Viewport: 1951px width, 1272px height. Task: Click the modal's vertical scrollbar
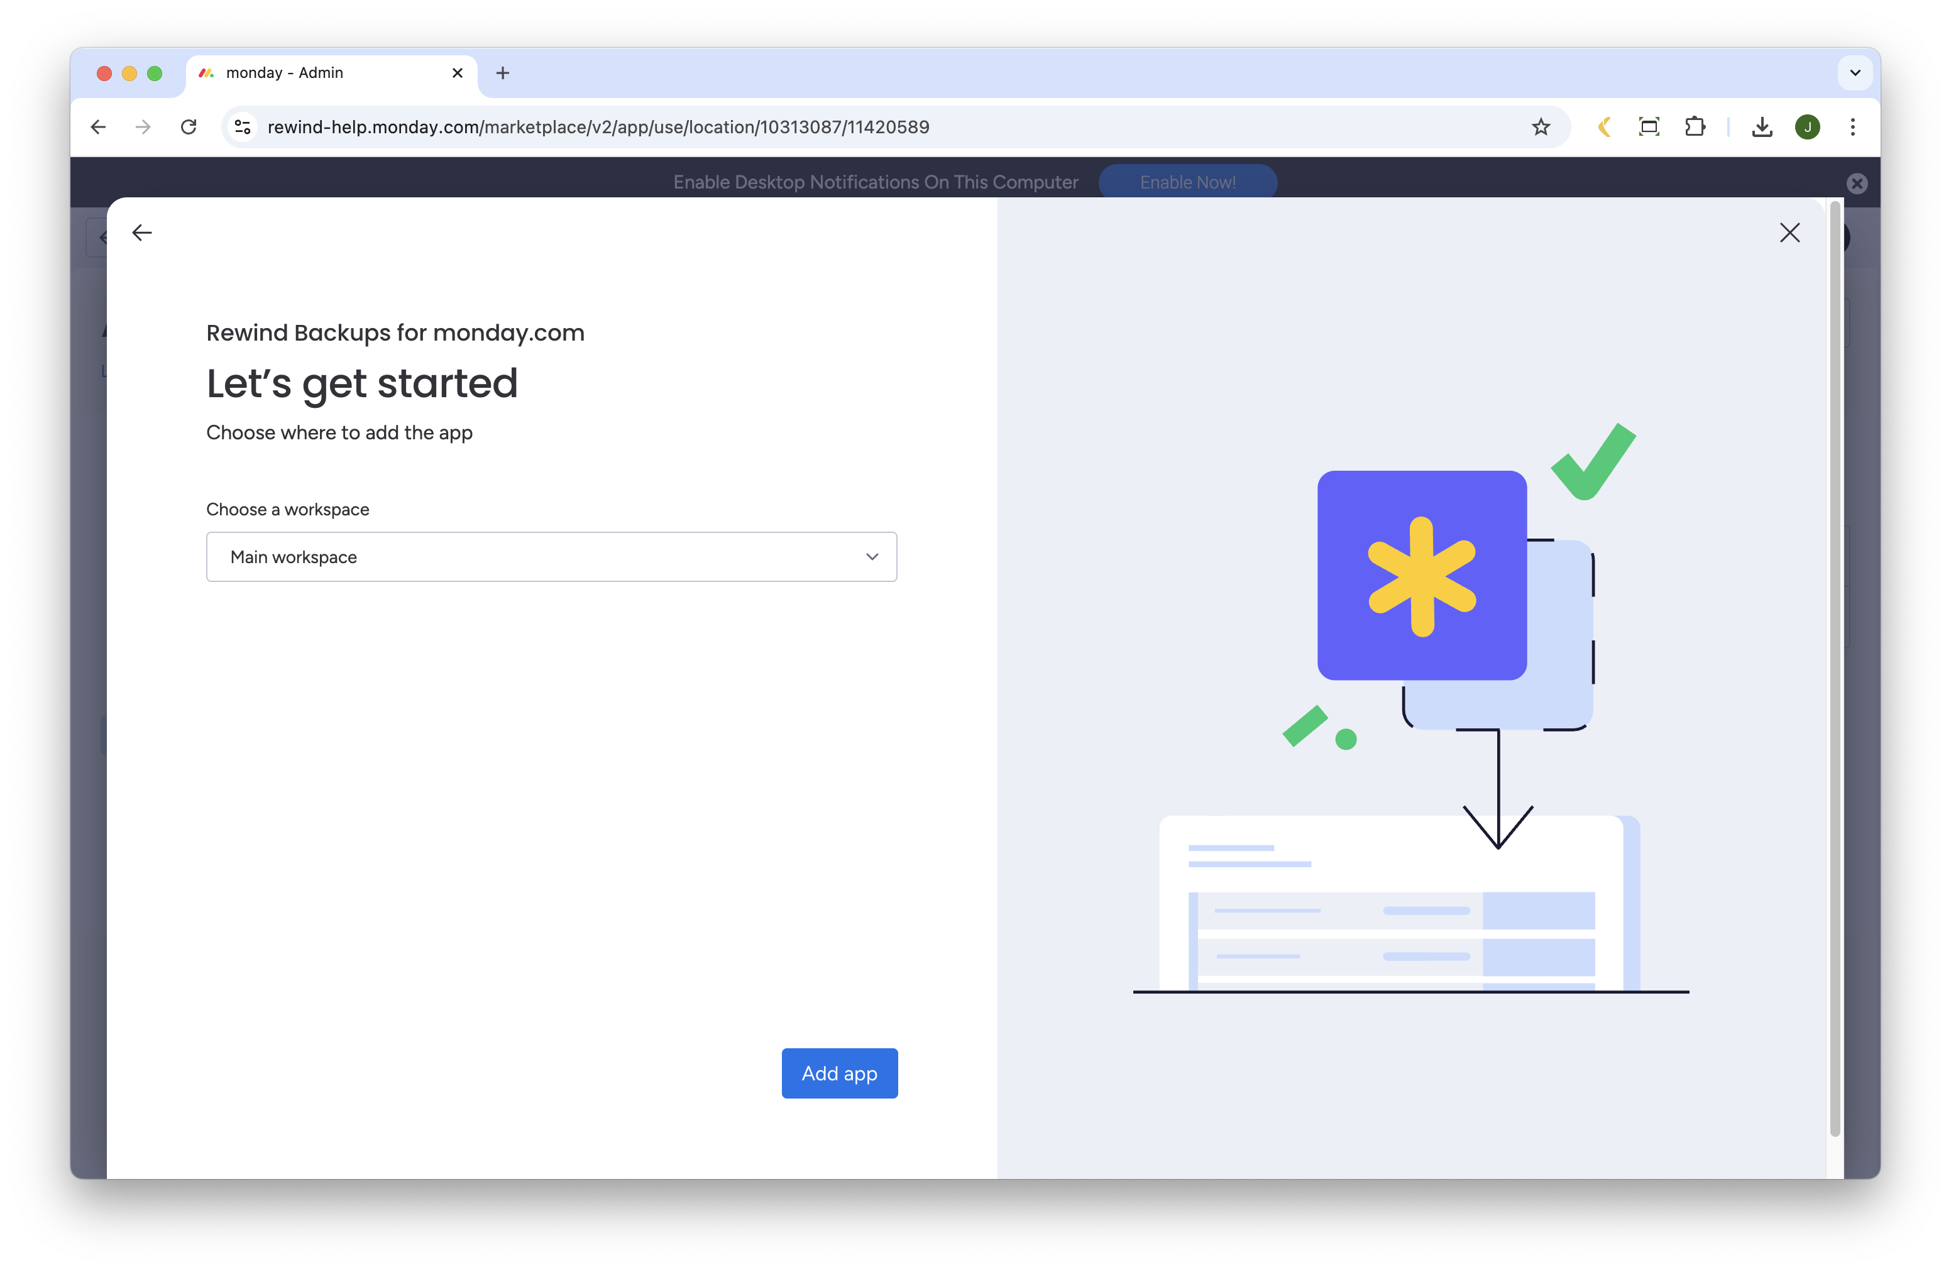pos(1835,668)
